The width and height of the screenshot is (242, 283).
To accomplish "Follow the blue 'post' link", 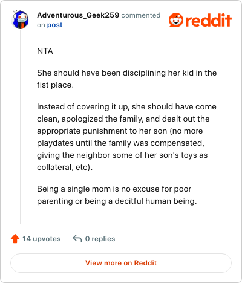I will click(54, 25).
